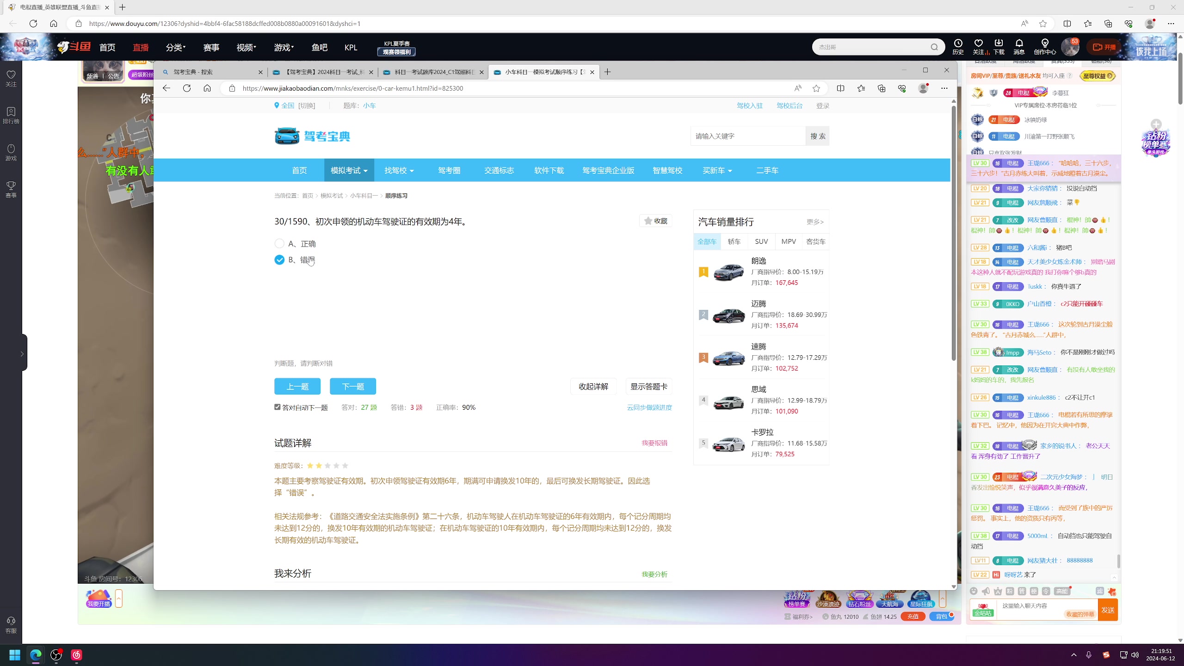Click Douyu 开播 broadcast button

(1104, 47)
